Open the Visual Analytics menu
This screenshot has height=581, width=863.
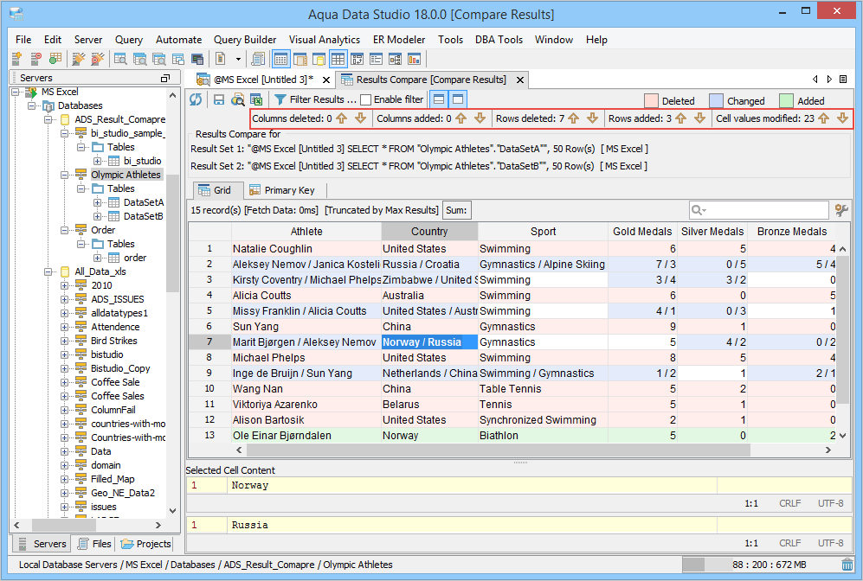coord(325,40)
